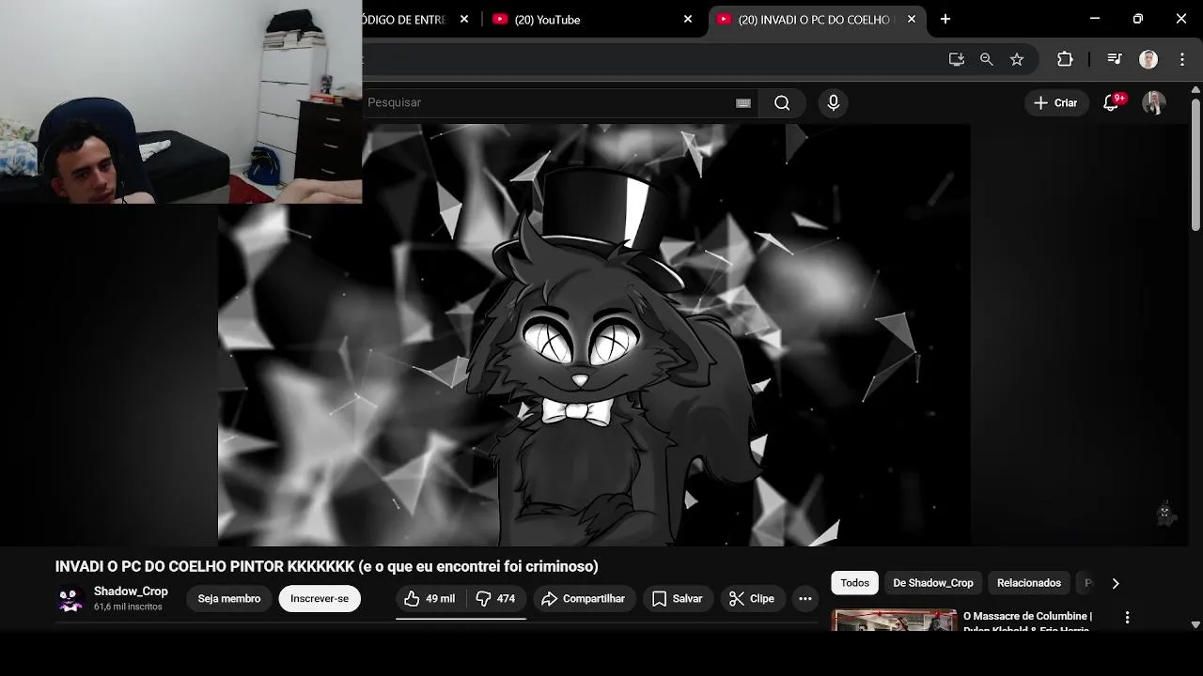Create a Clipe from the video
1203x676 pixels.
point(752,599)
